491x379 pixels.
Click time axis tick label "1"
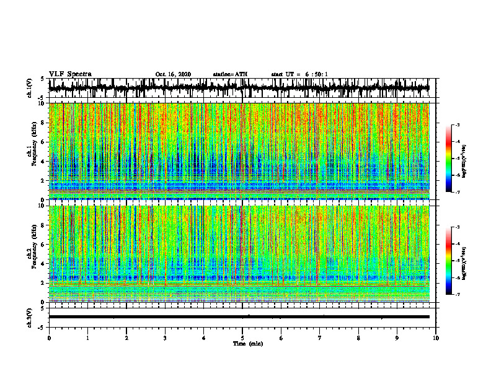pos(87,338)
